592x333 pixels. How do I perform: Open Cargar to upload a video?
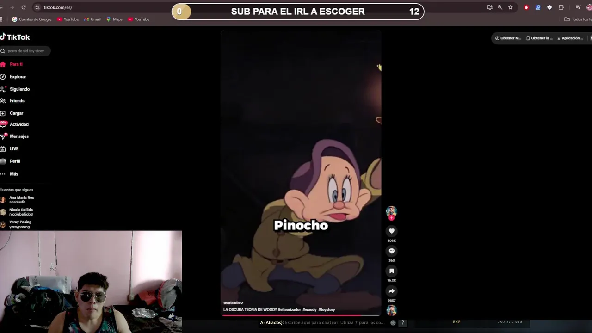point(12,113)
